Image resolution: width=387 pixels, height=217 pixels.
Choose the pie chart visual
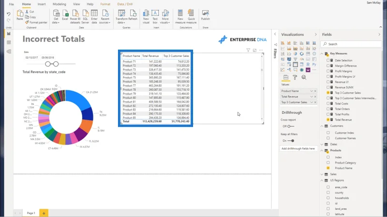coord(295,54)
